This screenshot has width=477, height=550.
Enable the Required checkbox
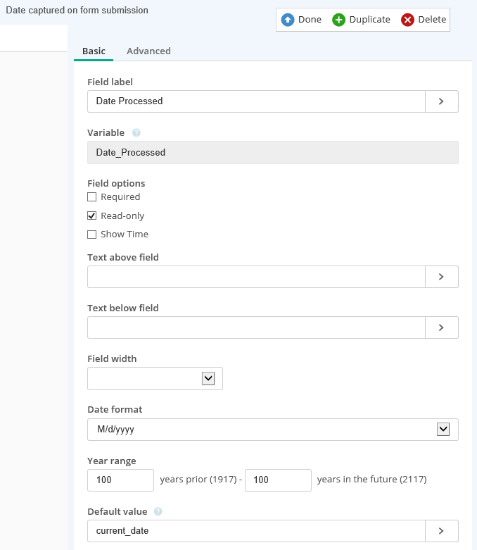(92, 197)
